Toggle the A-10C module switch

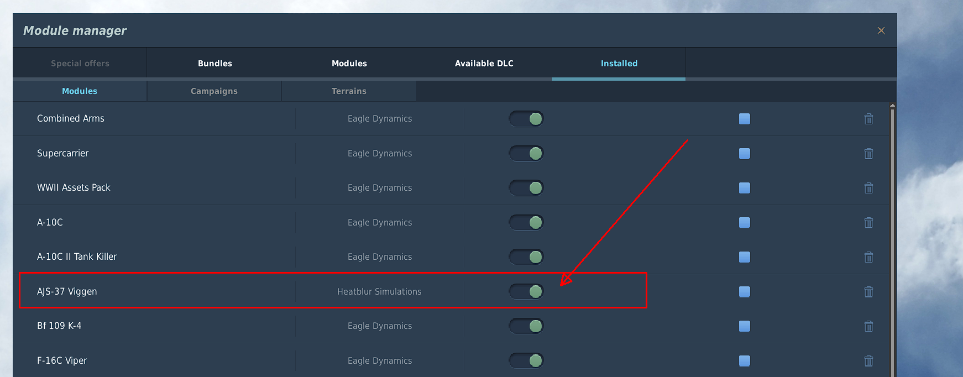pyautogui.click(x=526, y=222)
